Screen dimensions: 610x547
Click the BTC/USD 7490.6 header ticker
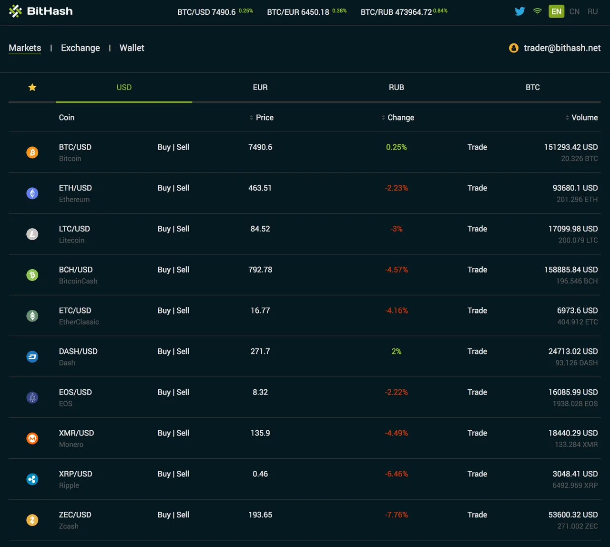pyautogui.click(x=215, y=12)
